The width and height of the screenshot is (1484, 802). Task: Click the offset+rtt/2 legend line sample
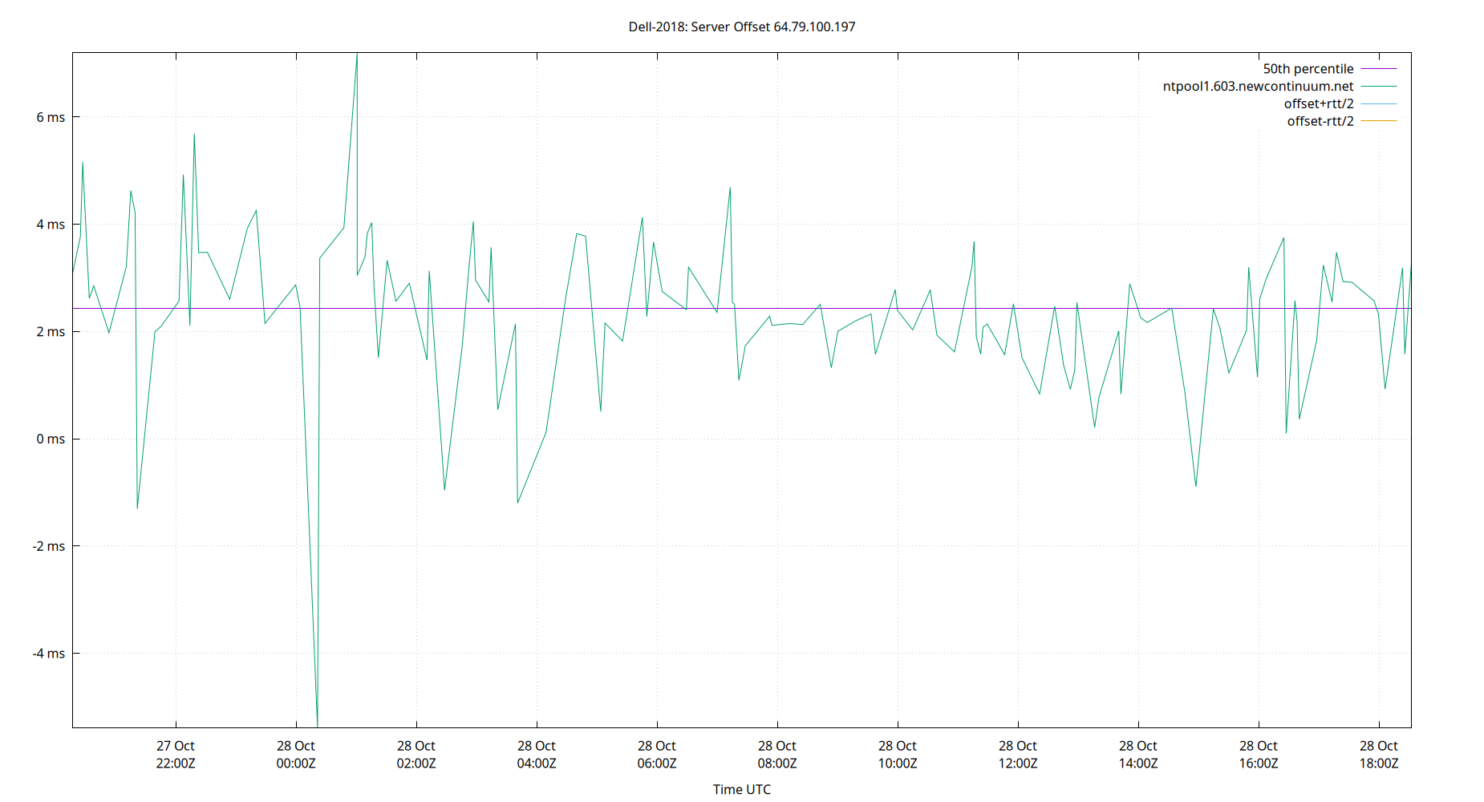[x=1380, y=103]
